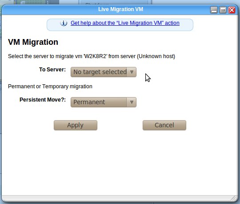Click the Live Migration VM title bar
This screenshot has width=240, height=204.
[120, 9]
